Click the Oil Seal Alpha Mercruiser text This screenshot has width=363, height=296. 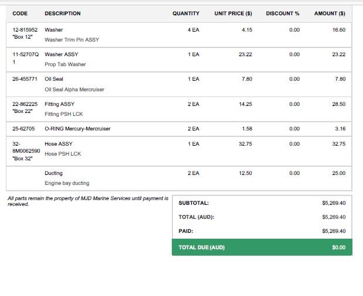[x=74, y=90]
